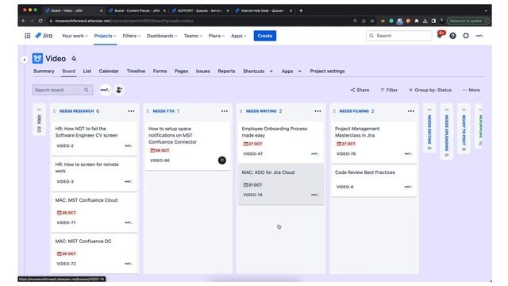Open the Filters dropdown
Viewport: 508px width, 286px height.
(x=131, y=36)
